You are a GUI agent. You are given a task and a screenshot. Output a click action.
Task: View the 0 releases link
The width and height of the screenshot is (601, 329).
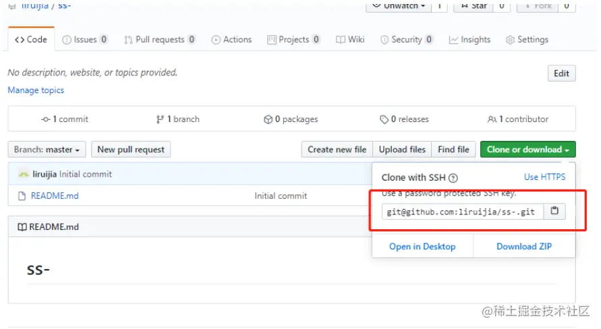pyautogui.click(x=404, y=119)
